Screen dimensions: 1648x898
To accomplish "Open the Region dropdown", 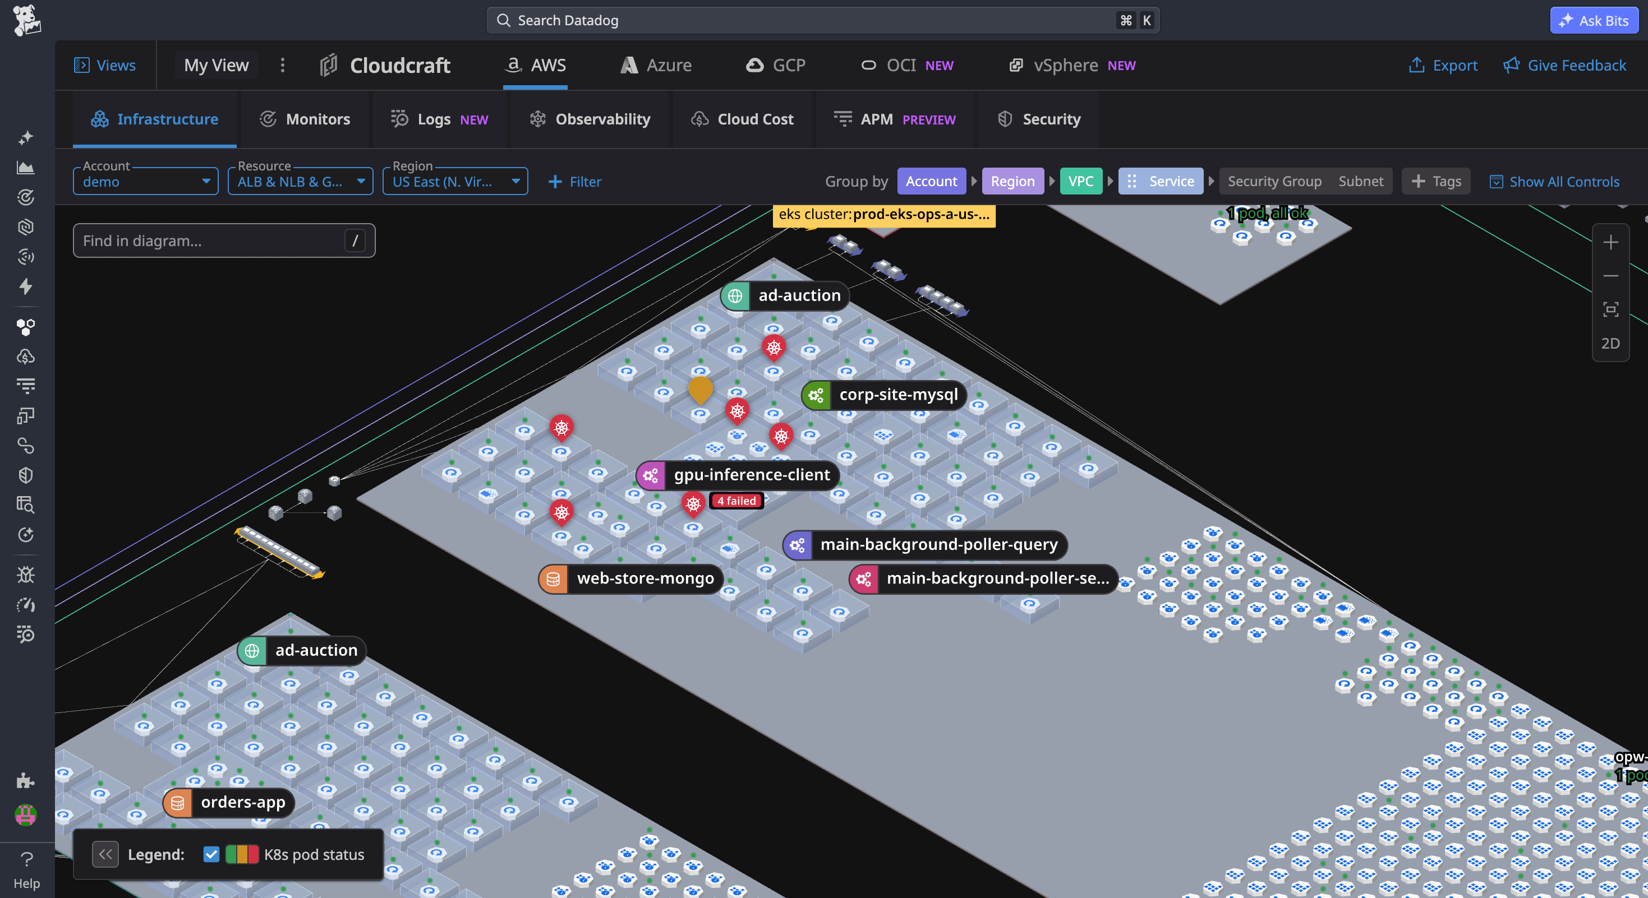I will tap(455, 181).
